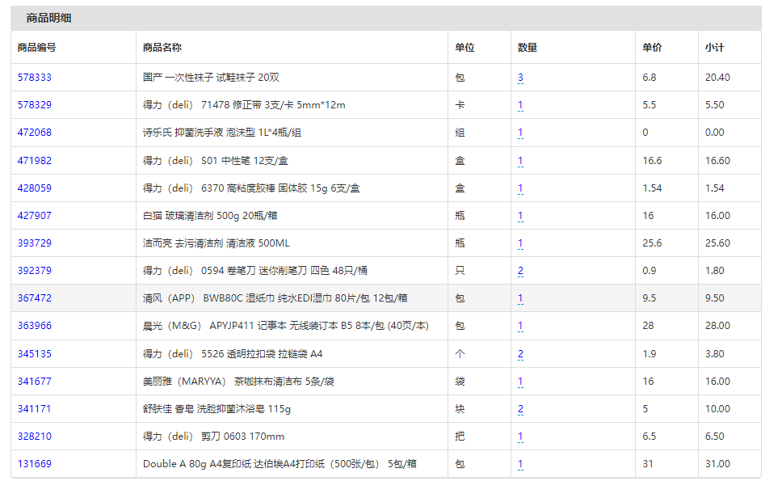Open product link 472068
The image size is (782, 481).
tap(35, 133)
